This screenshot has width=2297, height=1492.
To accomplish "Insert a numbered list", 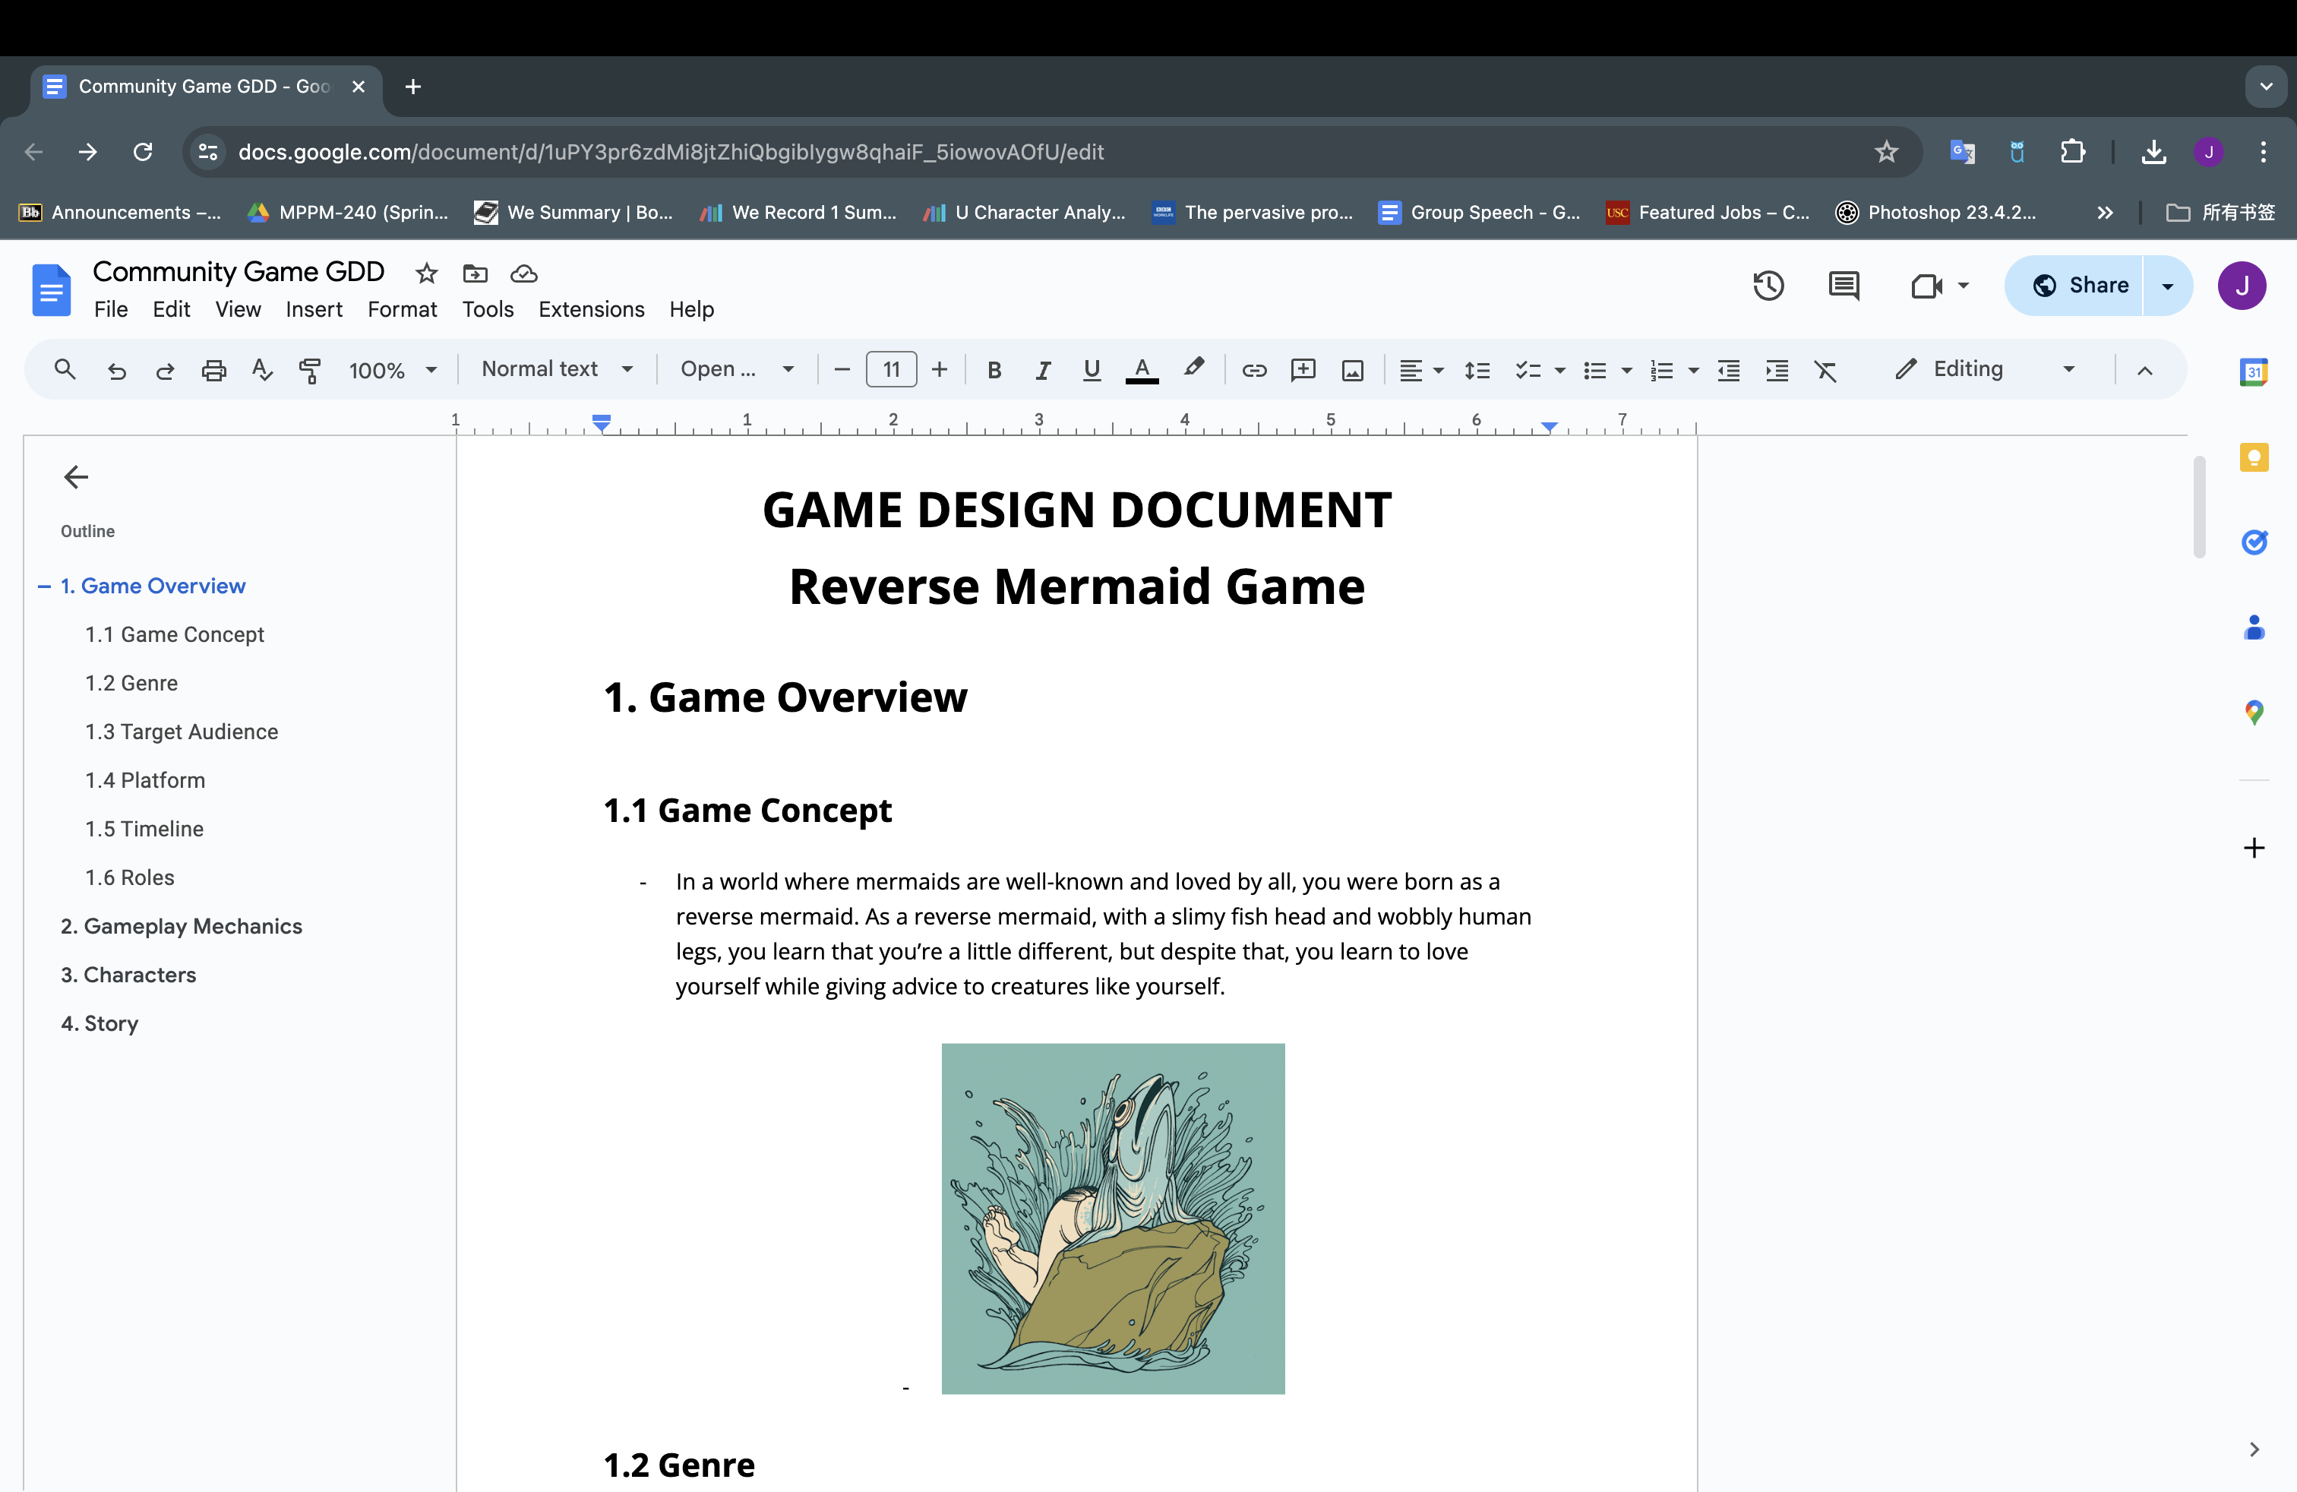I will click(1661, 370).
